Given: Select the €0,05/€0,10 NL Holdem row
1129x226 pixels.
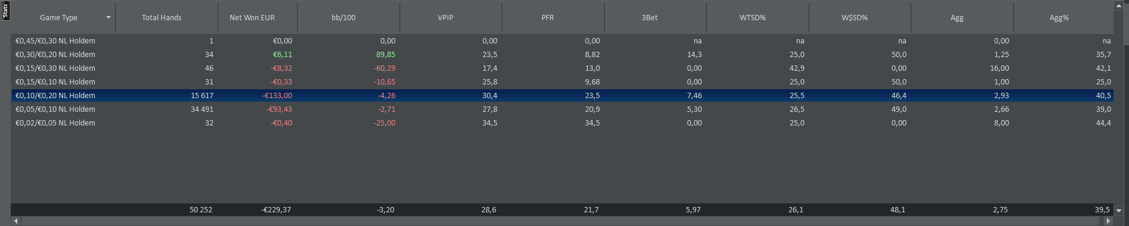Looking at the screenshot, I should tap(562, 109).
